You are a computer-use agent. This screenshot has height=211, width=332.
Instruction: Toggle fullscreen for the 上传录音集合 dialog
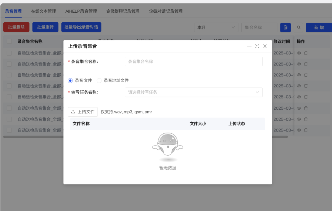[x=257, y=46]
